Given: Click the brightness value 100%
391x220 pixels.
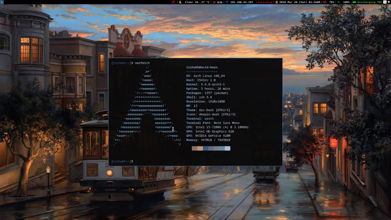Looking at the screenshot, I should (x=346, y=2).
